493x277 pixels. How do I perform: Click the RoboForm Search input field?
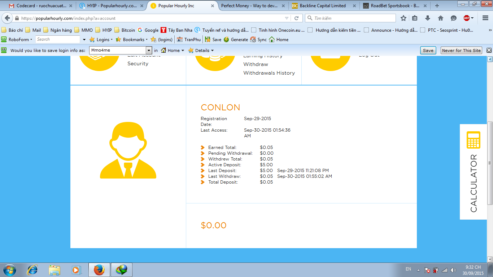pyautogui.click(x=57, y=40)
